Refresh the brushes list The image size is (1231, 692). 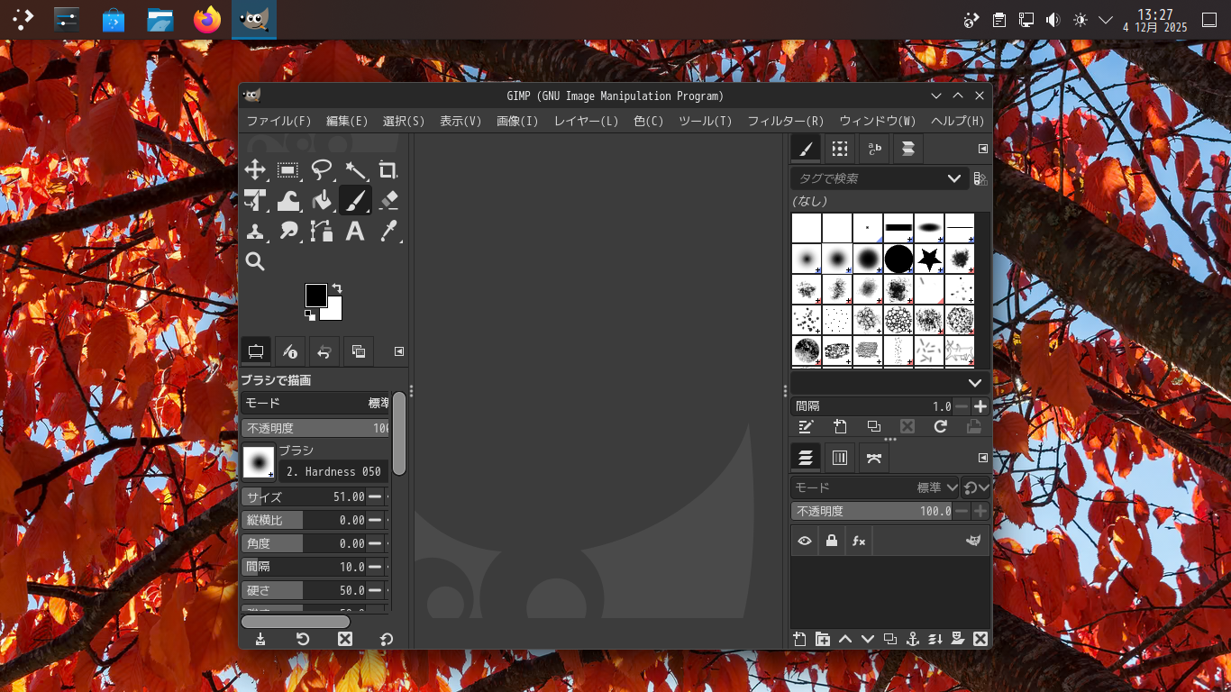(941, 426)
